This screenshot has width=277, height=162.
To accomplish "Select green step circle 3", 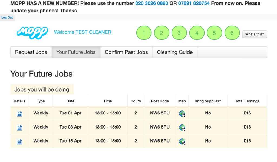I will coord(179,33).
